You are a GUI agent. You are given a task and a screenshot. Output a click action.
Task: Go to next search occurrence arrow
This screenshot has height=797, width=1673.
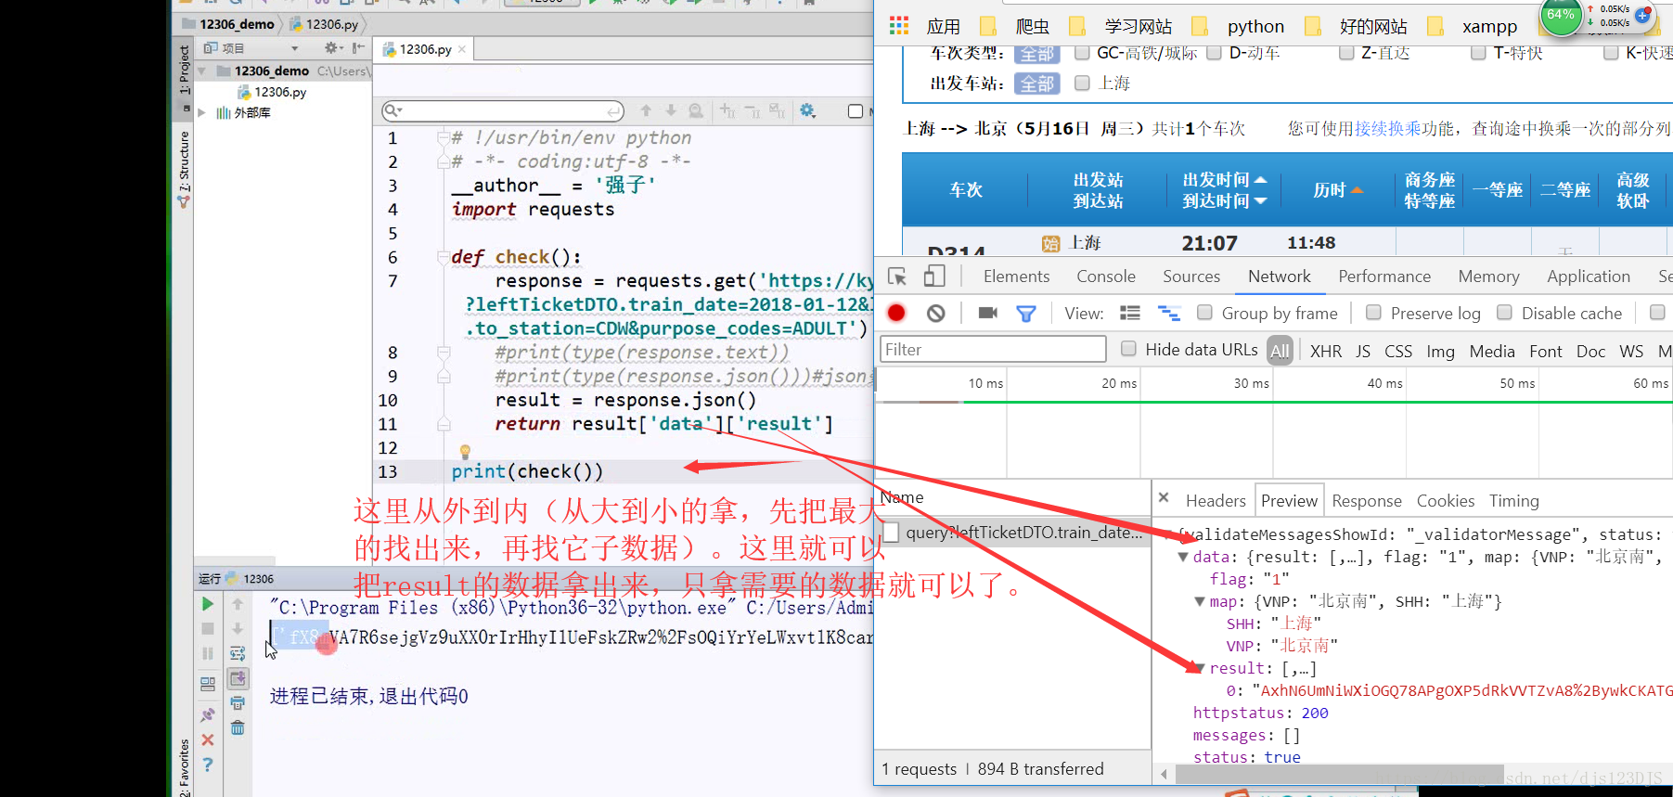pos(671,110)
